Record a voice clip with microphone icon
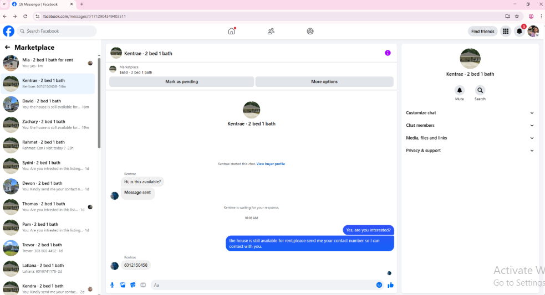Screen dimensions: 545x295 point(112,285)
